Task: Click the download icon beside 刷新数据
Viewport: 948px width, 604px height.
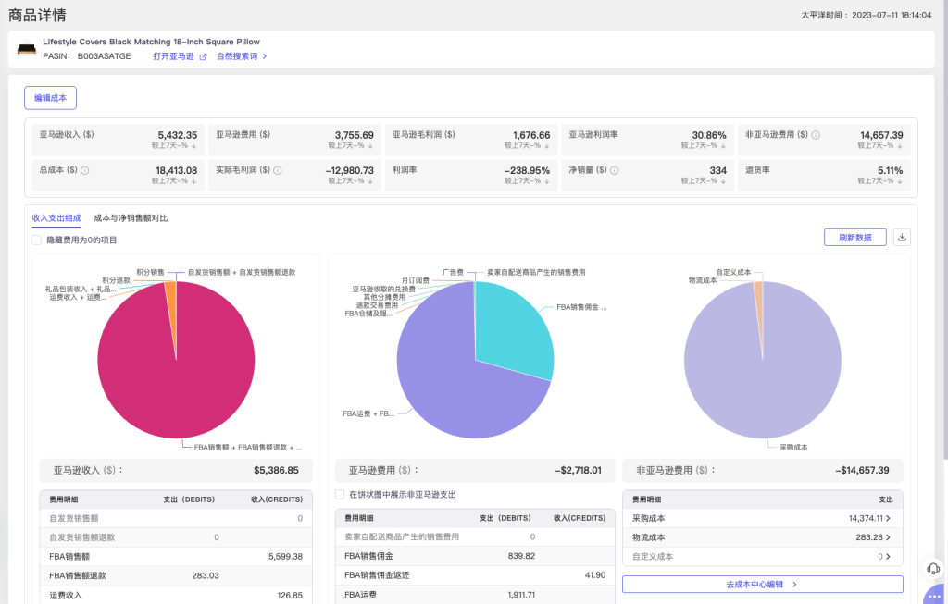Action: (902, 238)
